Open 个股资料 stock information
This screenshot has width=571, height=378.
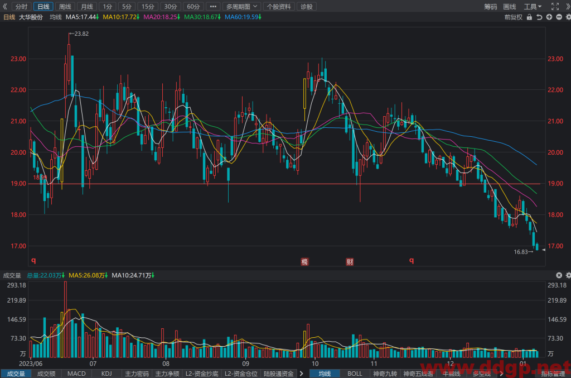point(279,7)
